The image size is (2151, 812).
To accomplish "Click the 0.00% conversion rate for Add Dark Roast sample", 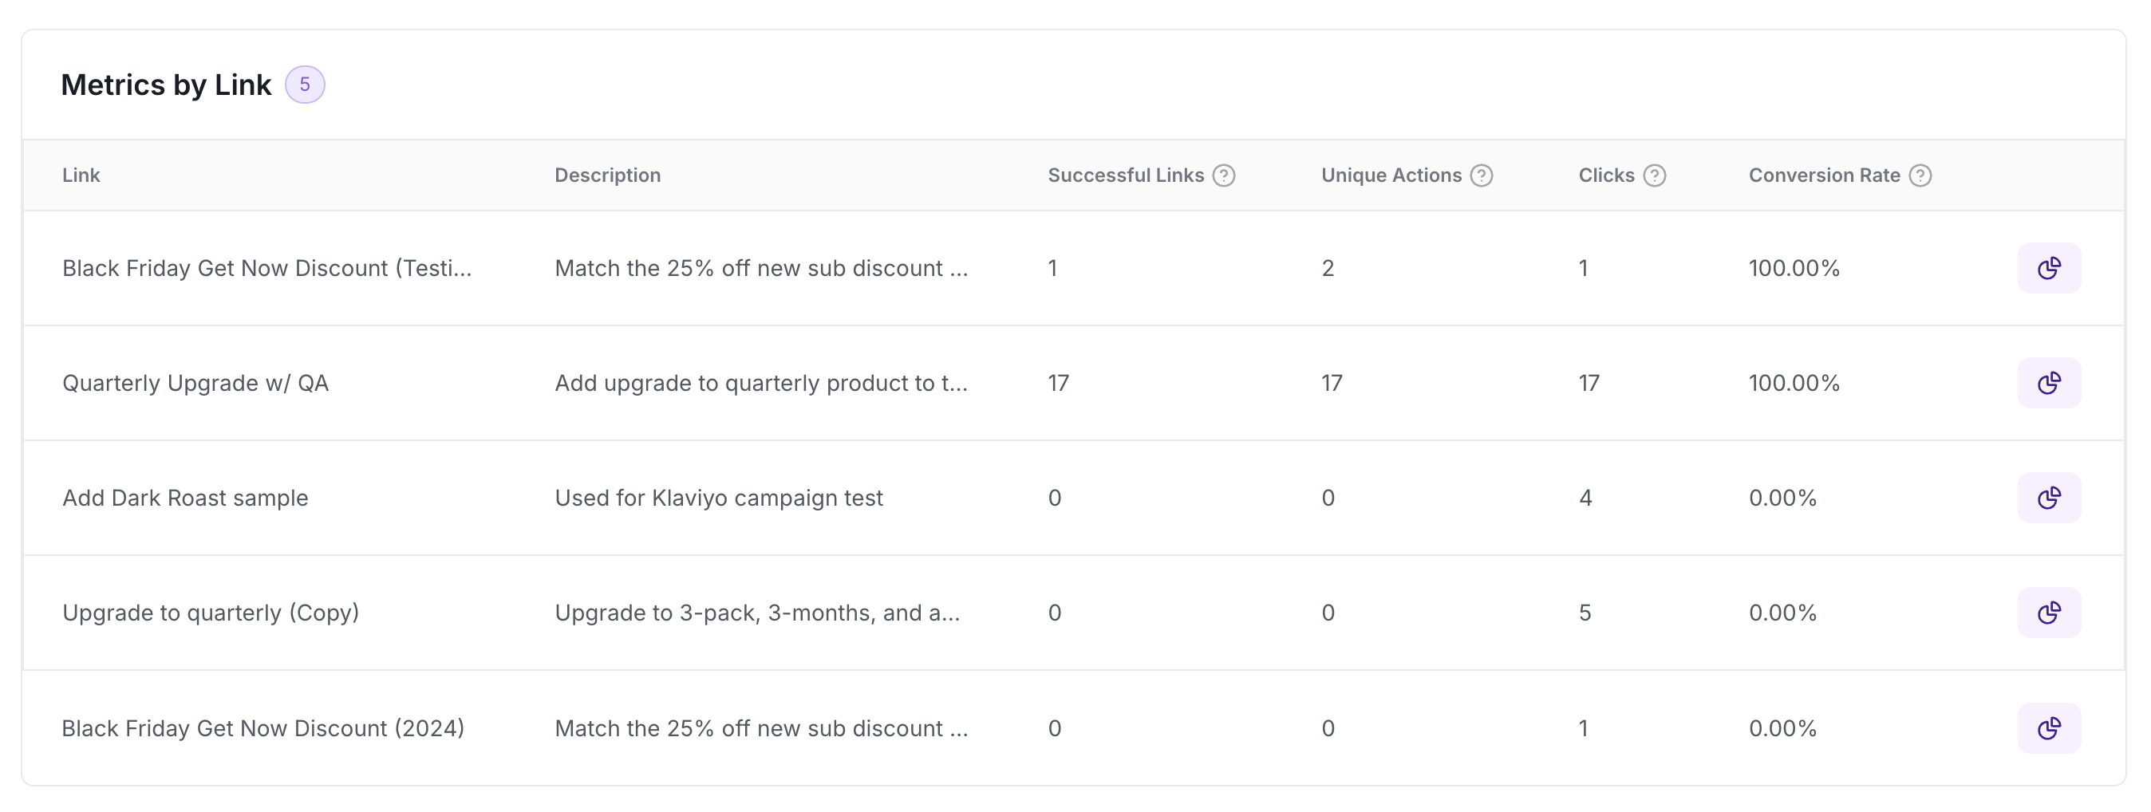I will click(x=1782, y=499).
